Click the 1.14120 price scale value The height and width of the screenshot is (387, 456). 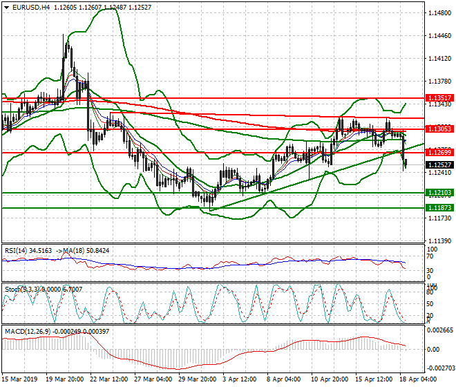(x=440, y=59)
